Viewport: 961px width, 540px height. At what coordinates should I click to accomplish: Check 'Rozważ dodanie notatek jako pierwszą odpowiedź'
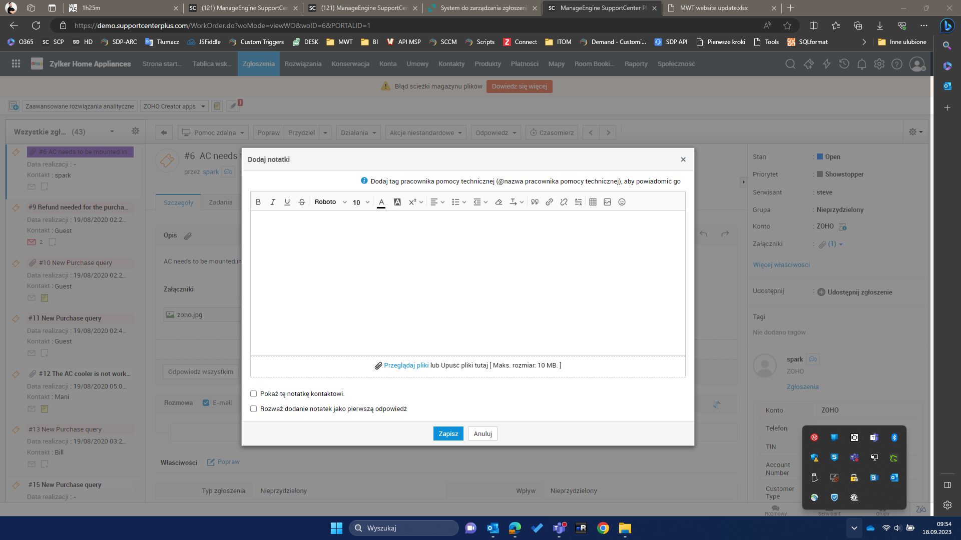coord(254,409)
